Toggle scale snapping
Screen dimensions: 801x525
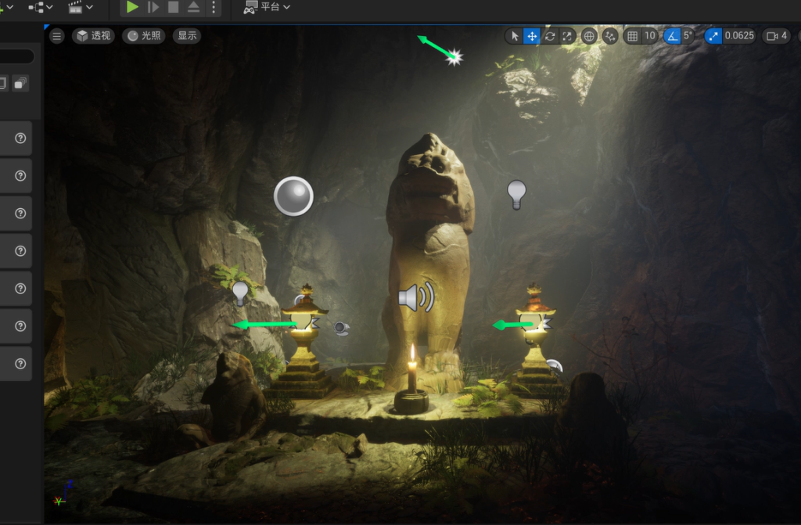(x=713, y=36)
